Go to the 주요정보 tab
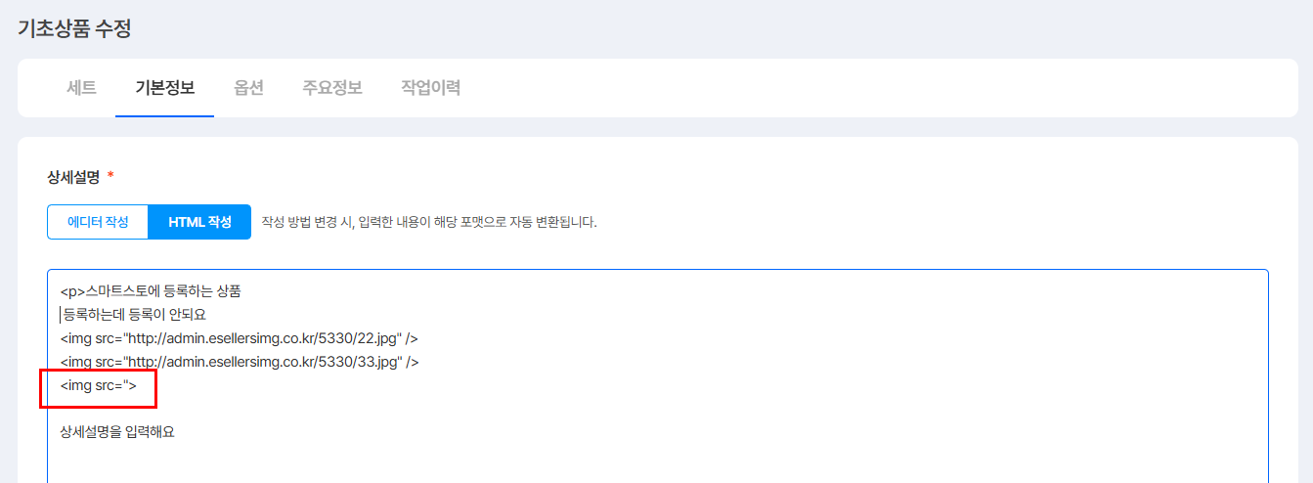 332,88
